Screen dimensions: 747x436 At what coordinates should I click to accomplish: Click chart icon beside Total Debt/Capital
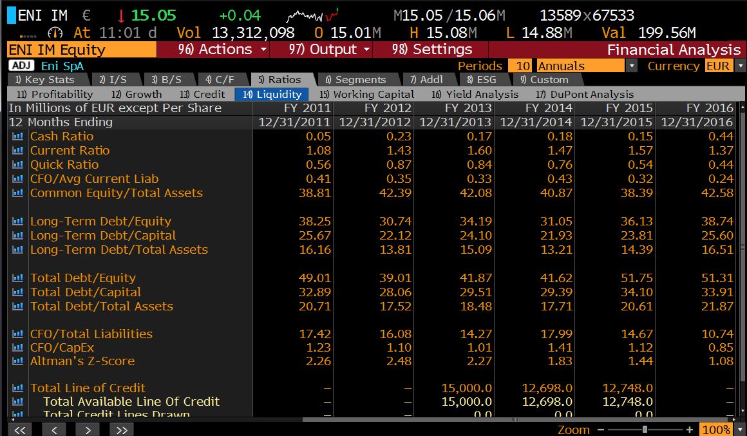point(17,292)
